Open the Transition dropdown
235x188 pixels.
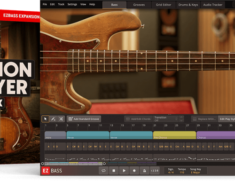pos(166,119)
